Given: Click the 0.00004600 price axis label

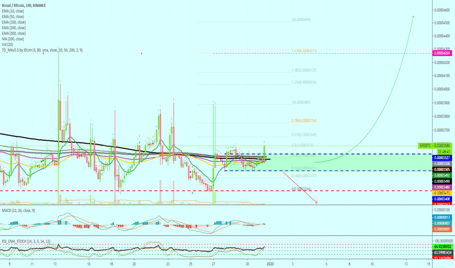Looking at the screenshot, I should 442,10.
